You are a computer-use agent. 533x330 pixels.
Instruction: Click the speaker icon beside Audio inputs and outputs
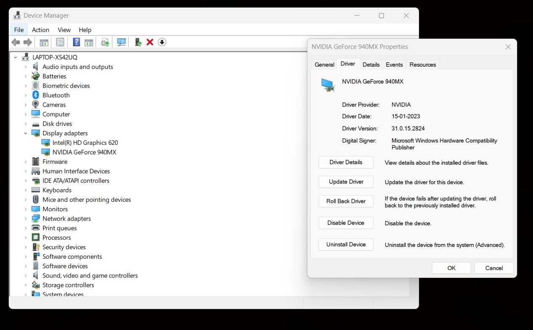click(36, 67)
